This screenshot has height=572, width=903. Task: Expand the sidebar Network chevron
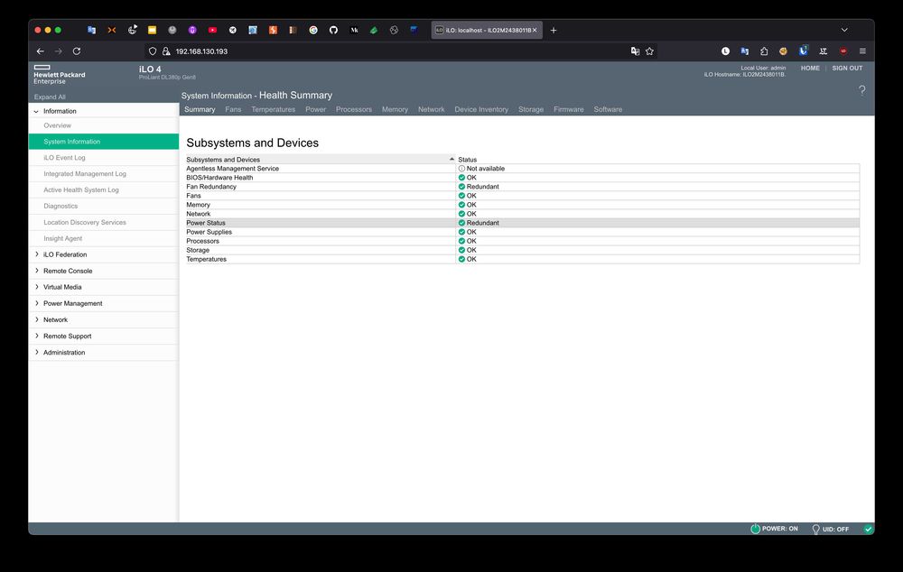pyautogui.click(x=37, y=319)
